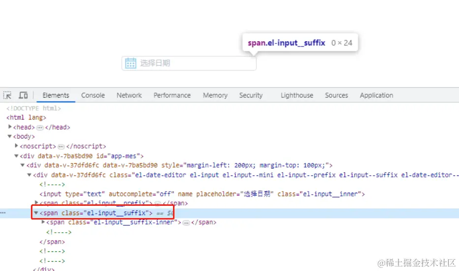Click the calendar icon in date input
The width and height of the screenshot is (459, 271).
point(131,63)
